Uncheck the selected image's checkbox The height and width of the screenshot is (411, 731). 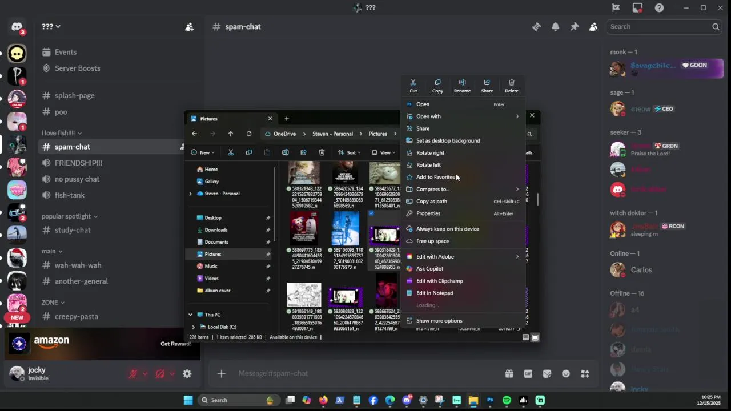[371, 213]
